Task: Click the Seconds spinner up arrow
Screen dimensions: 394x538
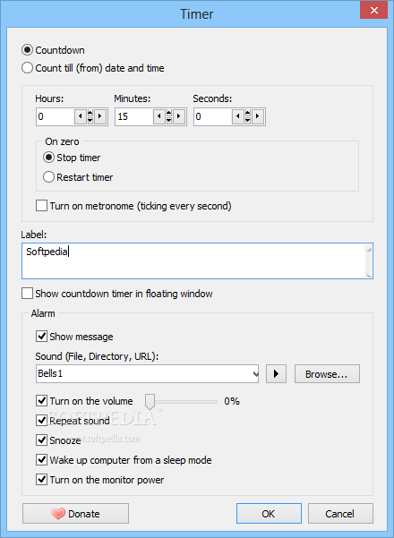Action: coord(248,113)
